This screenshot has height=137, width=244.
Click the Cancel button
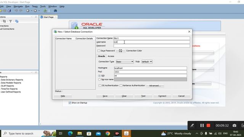click(x=181, y=96)
